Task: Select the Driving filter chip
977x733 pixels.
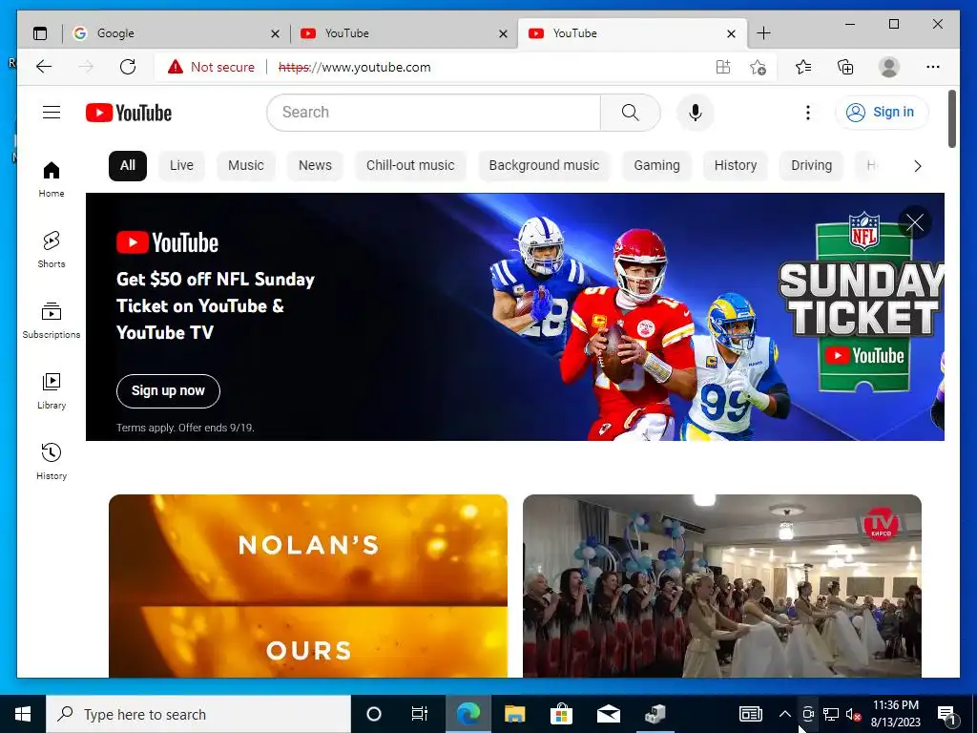Action: point(811,165)
